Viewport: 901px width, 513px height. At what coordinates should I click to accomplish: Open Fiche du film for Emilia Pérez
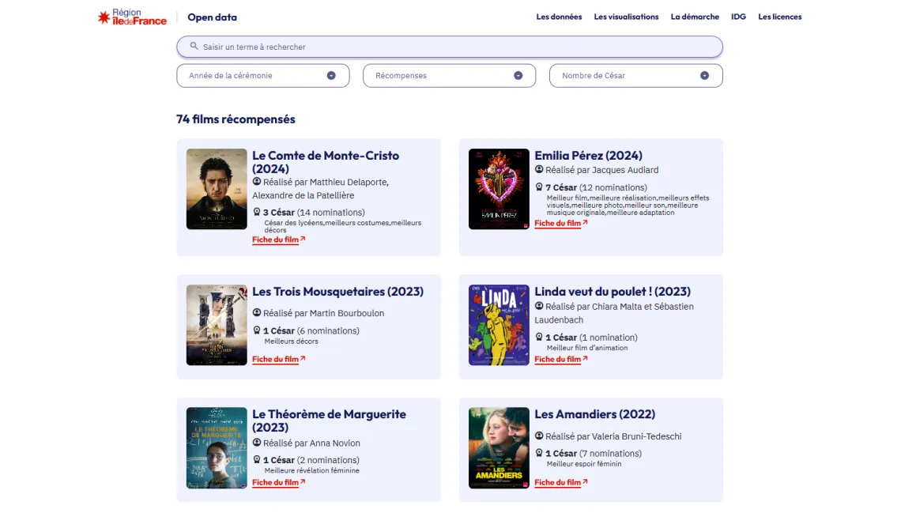560,224
